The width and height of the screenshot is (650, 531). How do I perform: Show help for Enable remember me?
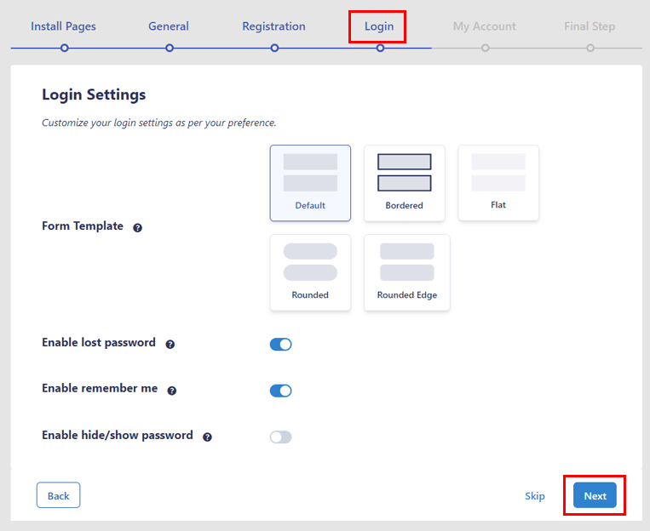171,391
